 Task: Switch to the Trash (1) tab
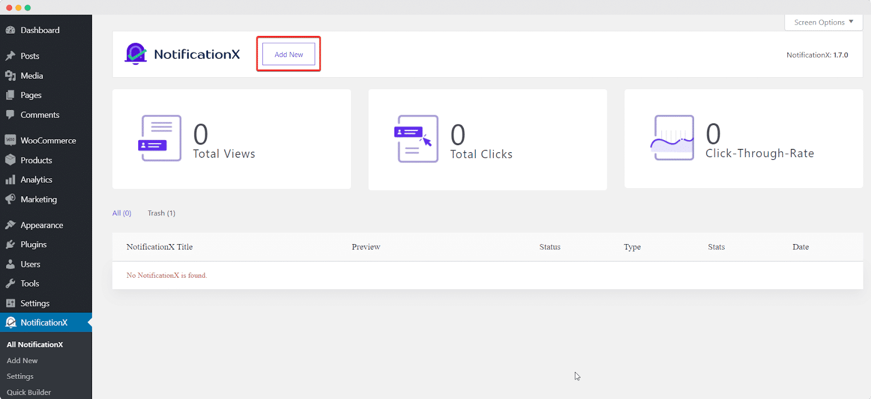click(161, 213)
